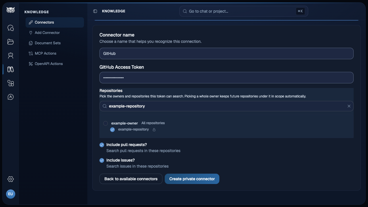368x207 pixels.
Task: Click the repository search input
Action: point(227,106)
